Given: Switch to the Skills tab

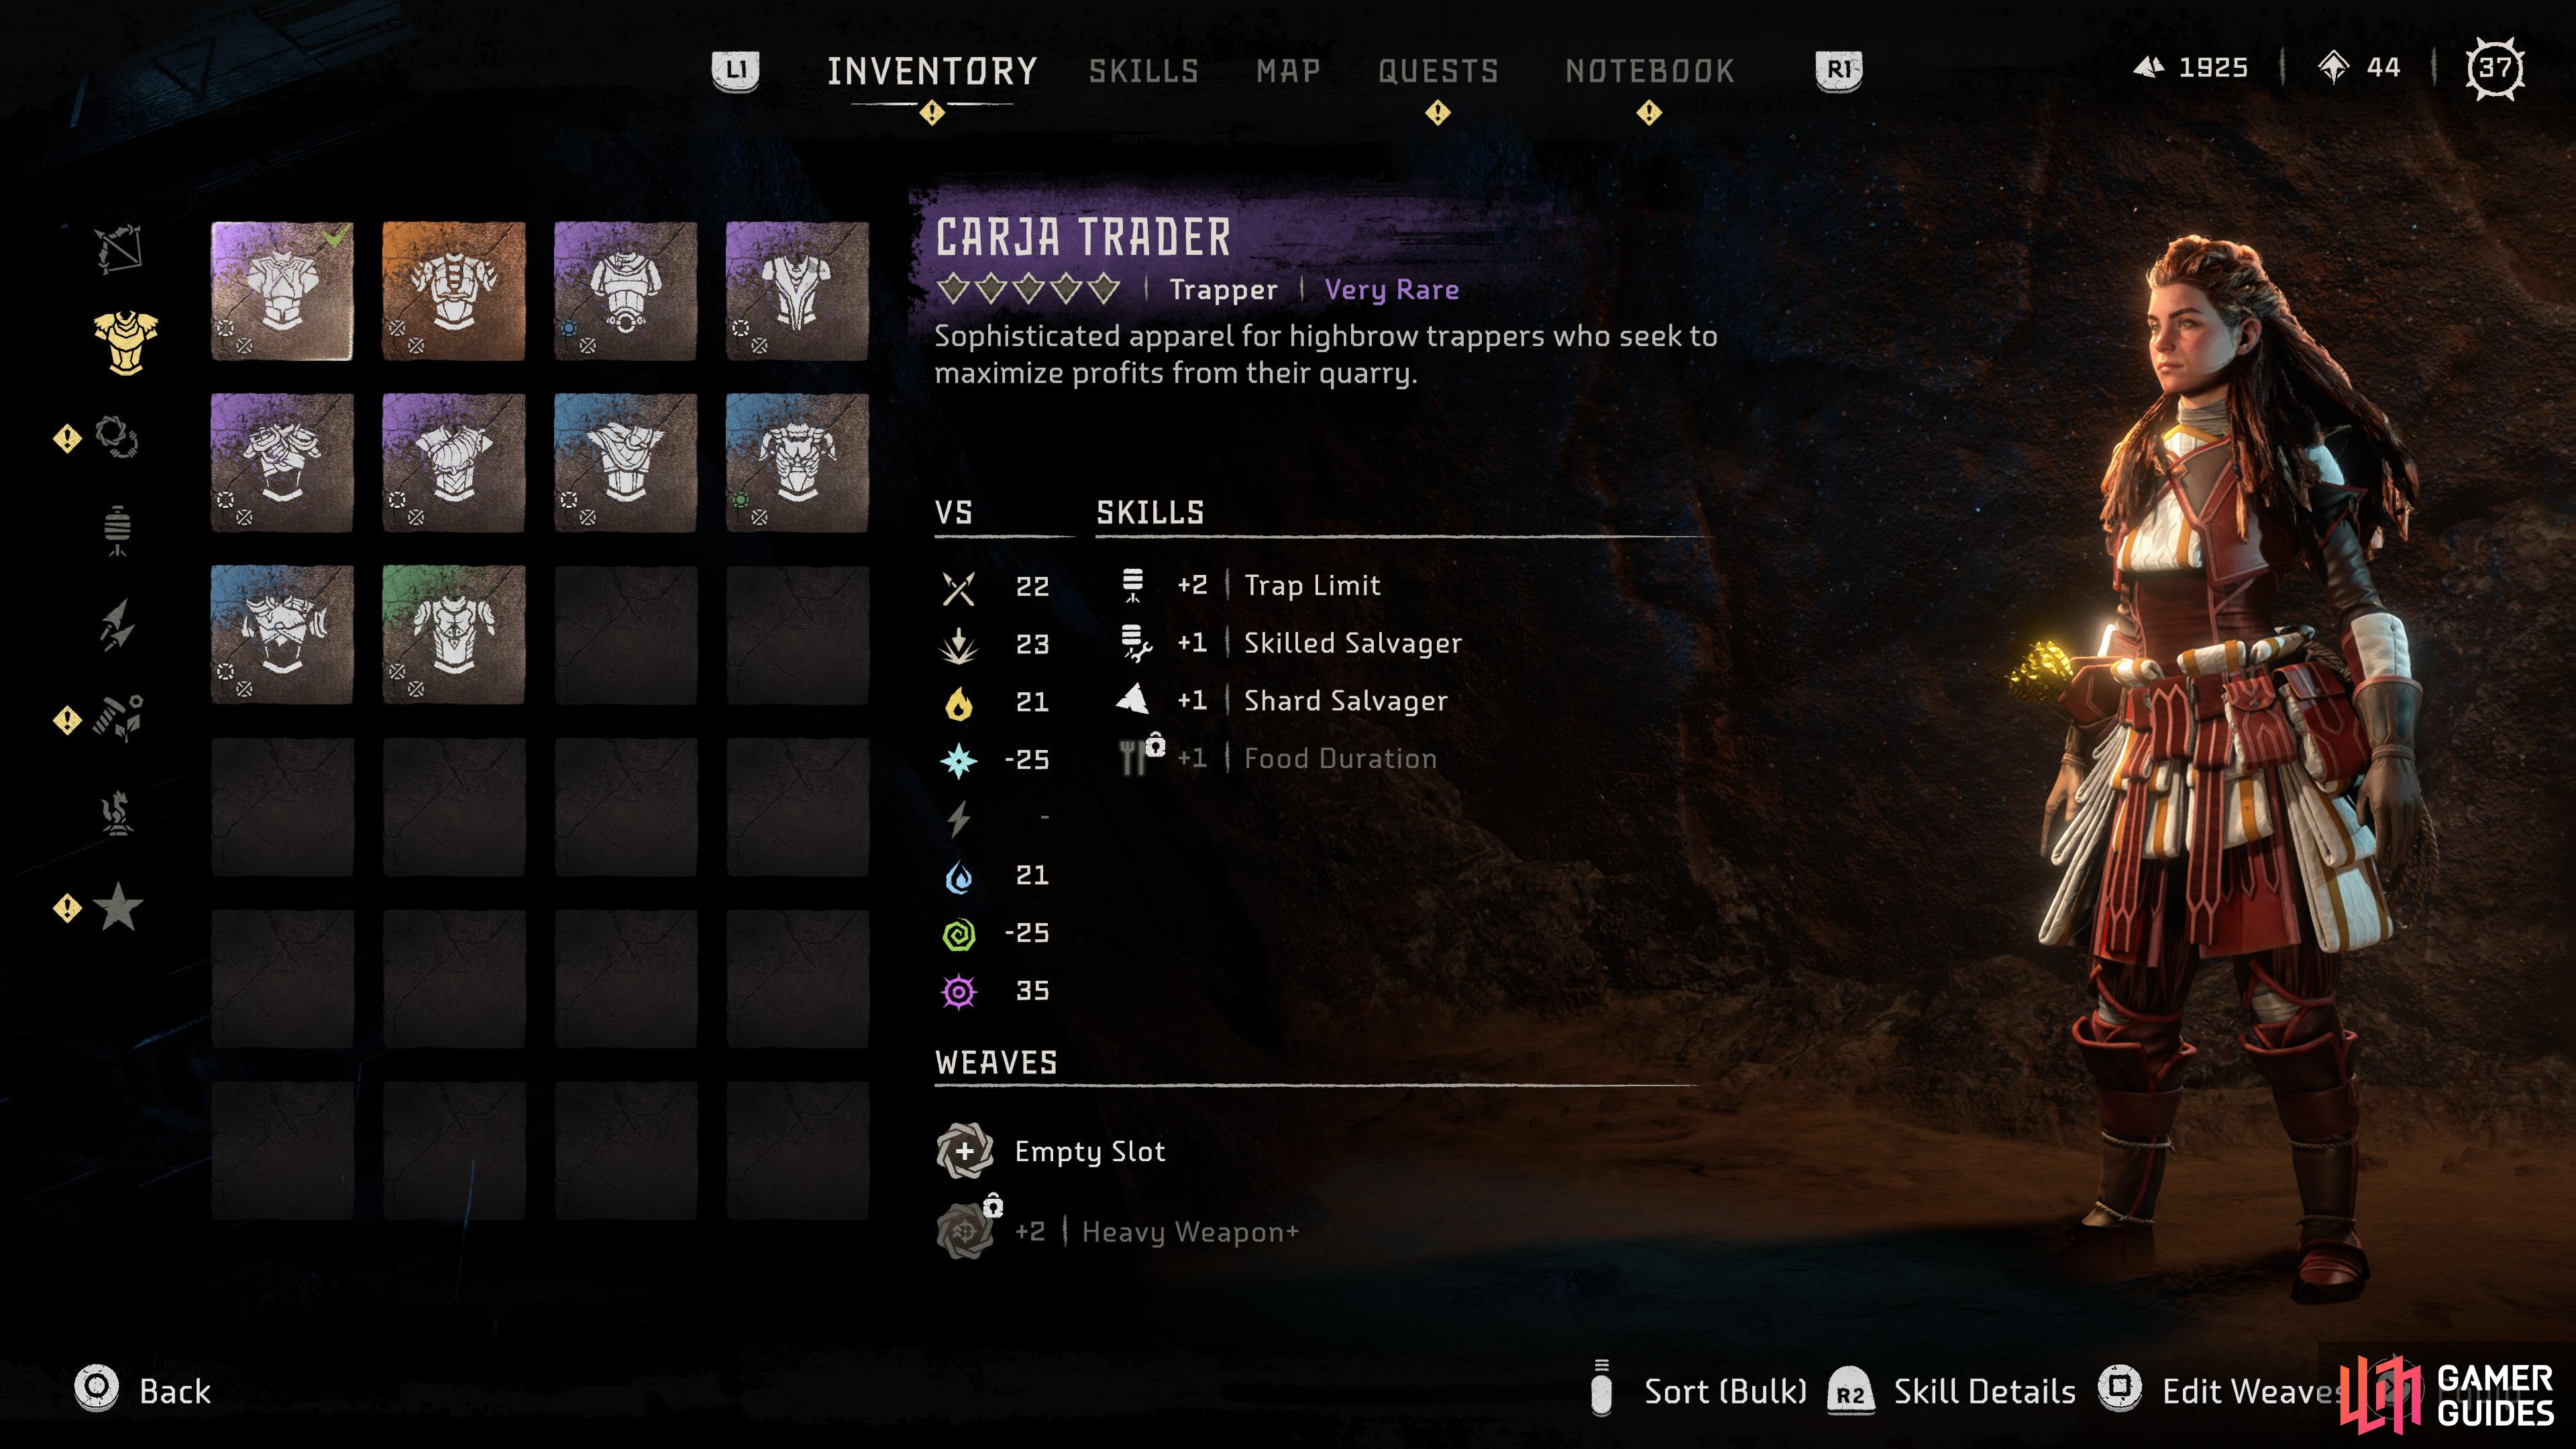Looking at the screenshot, I should [x=1144, y=71].
